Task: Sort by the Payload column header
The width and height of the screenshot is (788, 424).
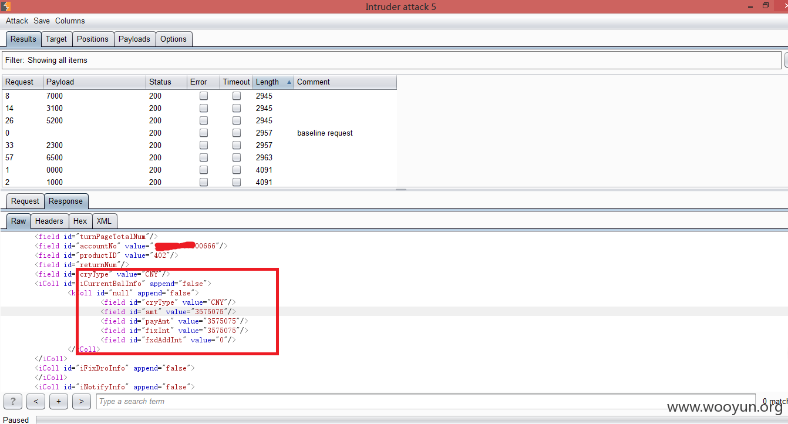Action: (x=95, y=82)
